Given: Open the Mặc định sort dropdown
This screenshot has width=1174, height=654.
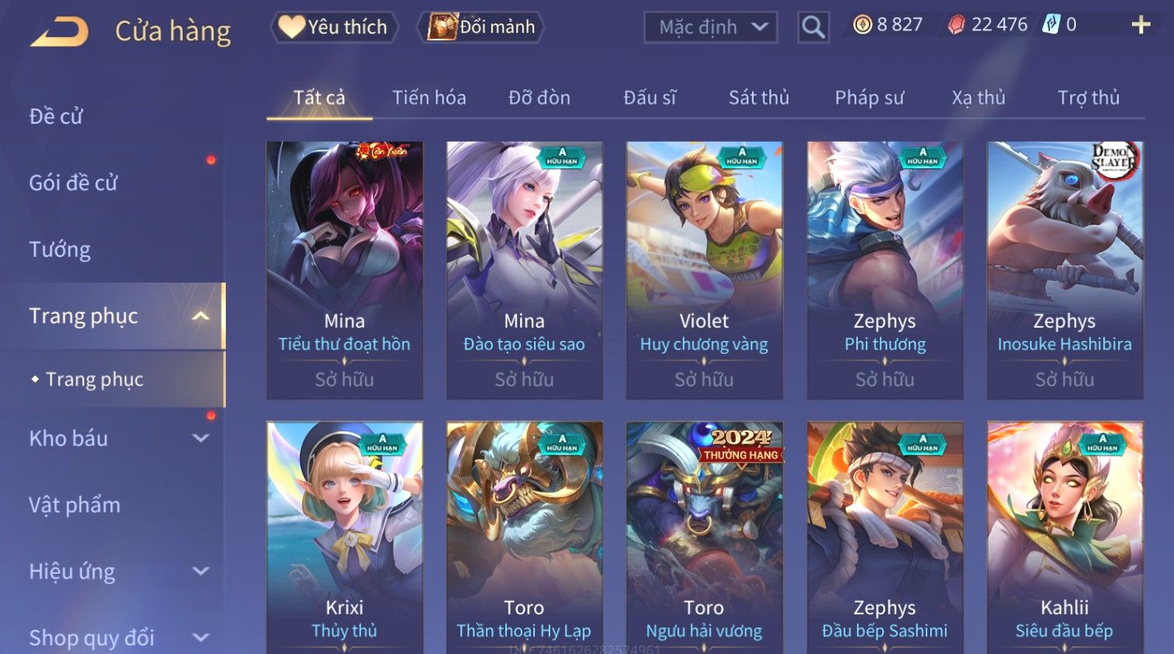Looking at the screenshot, I should [710, 27].
